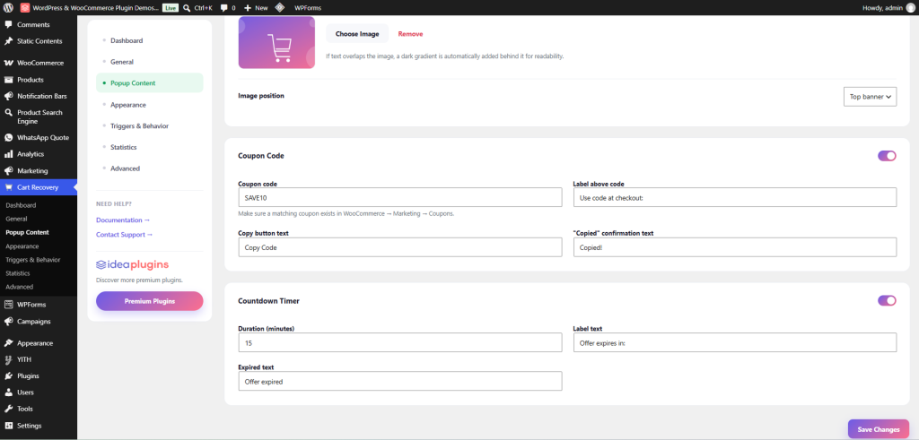The height and width of the screenshot is (440, 919).
Task: Click the Notification Bars megaphone icon
Action: coord(8,96)
